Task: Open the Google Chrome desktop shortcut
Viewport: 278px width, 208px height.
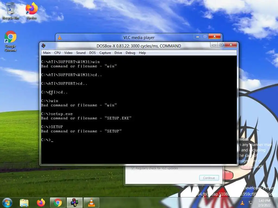Action: click(x=11, y=41)
